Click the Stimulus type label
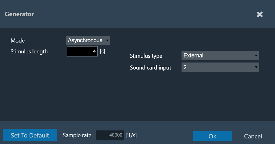275x144 pixels. (x=146, y=56)
